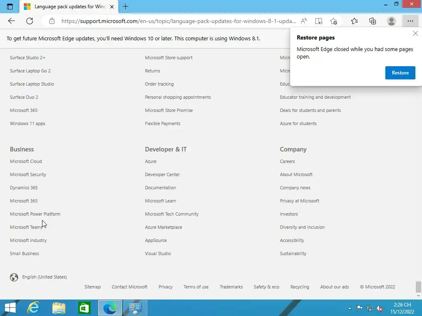The width and height of the screenshot is (422, 316).
Task: Switch to Microsoft Edge taskbar icon
Action: tap(110, 308)
